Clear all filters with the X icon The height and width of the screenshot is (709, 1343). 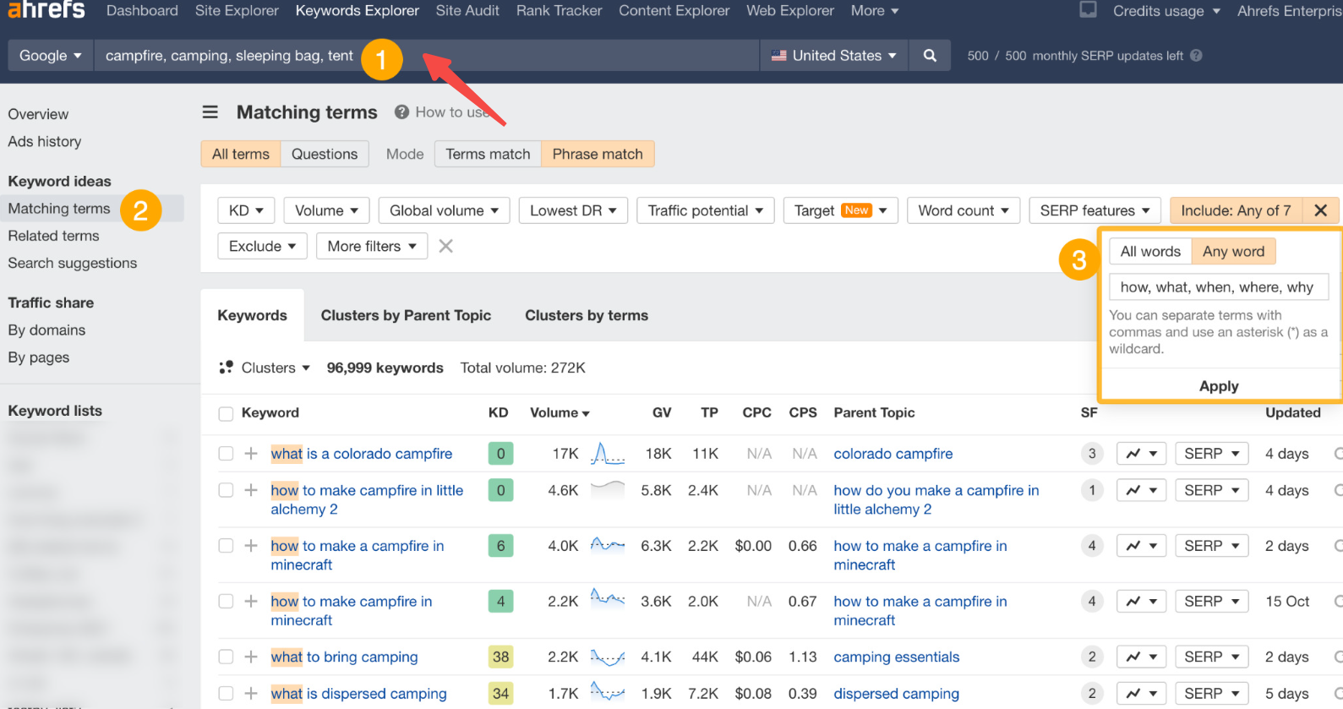click(x=446, y=246)
